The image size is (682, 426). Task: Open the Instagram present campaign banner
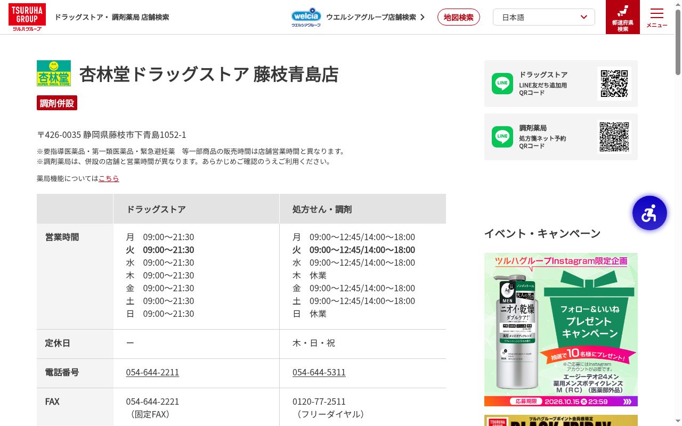point(561,330)
